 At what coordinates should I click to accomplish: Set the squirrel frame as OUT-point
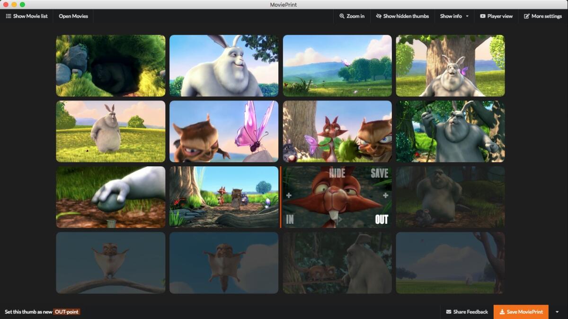(x=382, y=219)
